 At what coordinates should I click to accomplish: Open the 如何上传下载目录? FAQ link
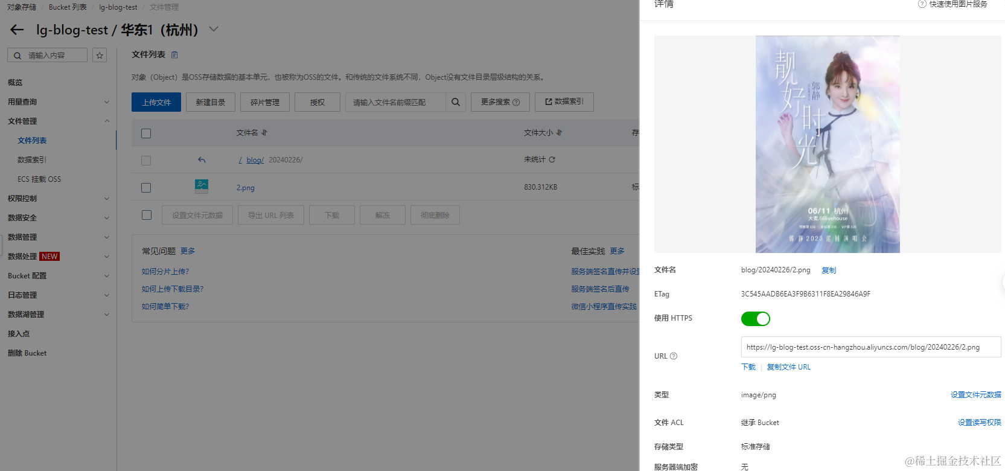point(173,289)
